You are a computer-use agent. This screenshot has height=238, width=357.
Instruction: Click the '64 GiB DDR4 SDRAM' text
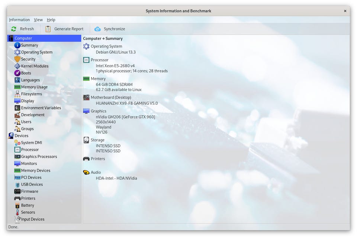(x=114, y=84)
